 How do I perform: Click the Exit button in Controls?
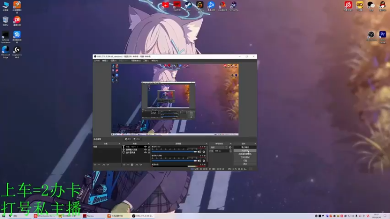coord(245,164)
